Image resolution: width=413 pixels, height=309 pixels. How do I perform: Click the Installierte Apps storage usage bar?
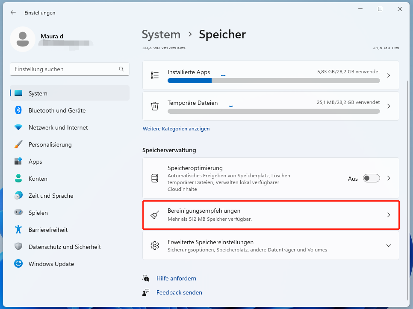tap(274, 81)
